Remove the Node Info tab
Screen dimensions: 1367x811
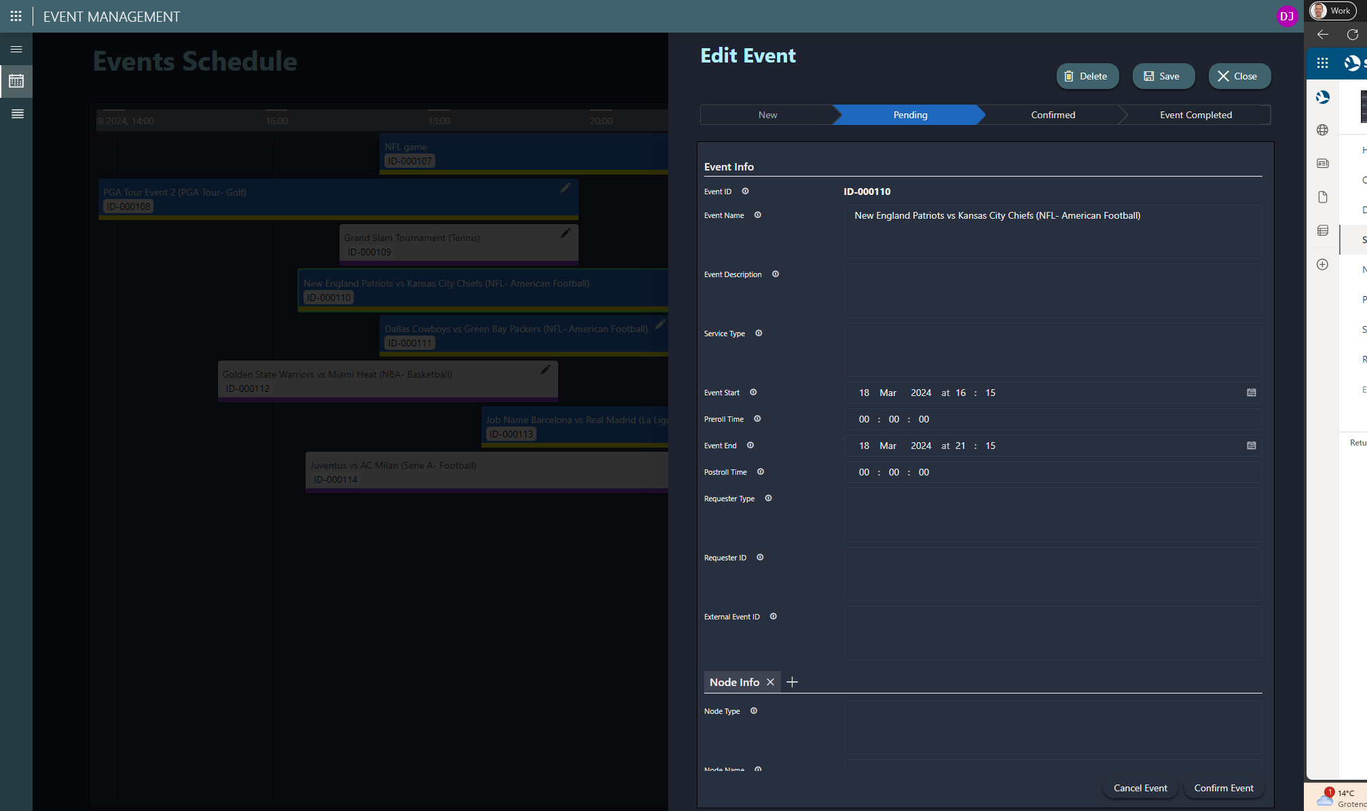point(770,682)
